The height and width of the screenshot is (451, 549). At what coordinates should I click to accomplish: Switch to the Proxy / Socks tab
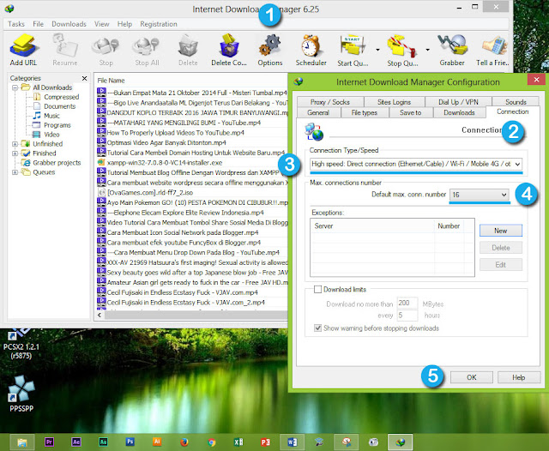pos(330,102)
